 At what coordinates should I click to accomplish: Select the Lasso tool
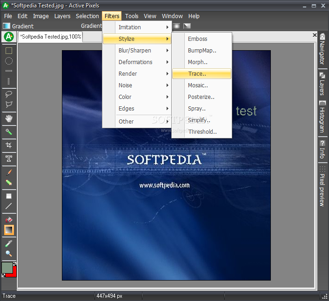pyautogui.click(x=9, y=94)
